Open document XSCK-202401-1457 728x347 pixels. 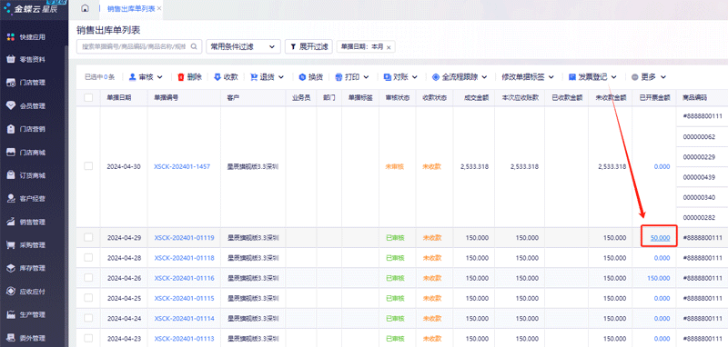click(182, 166)
